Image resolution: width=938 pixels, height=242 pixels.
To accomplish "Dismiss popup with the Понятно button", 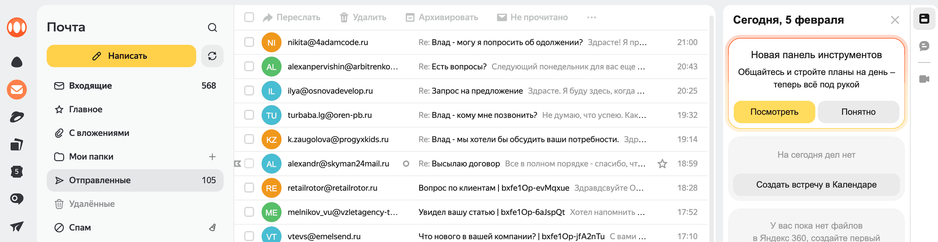I will [858, 112].
